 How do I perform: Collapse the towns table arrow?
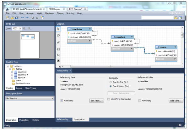175,47
